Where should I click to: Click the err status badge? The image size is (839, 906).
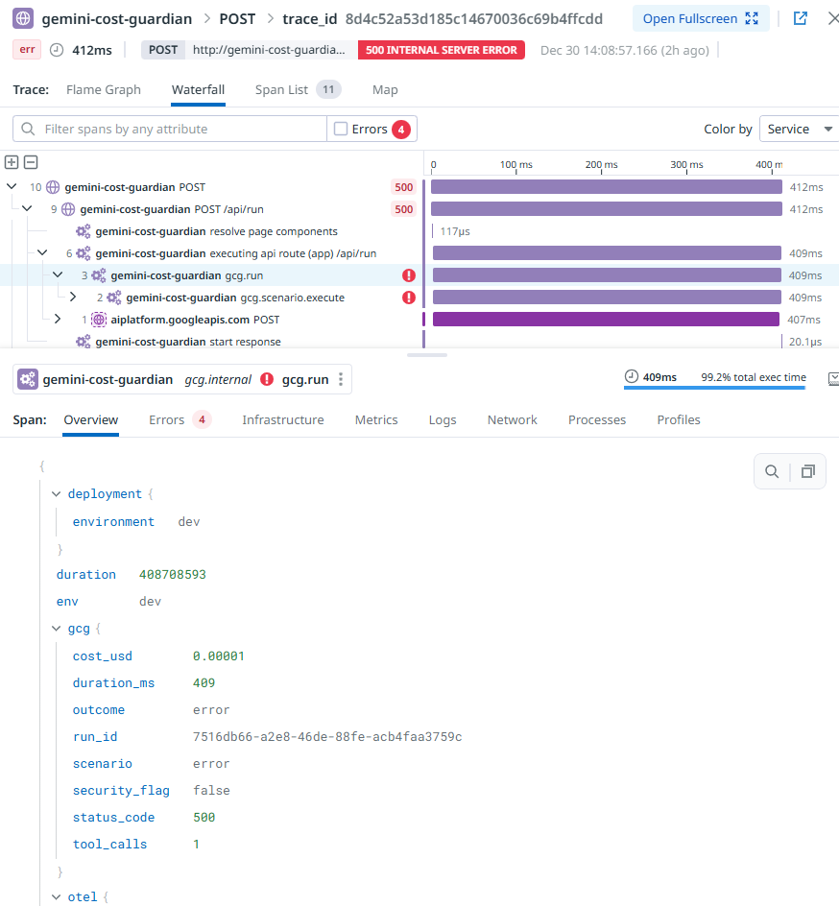tap(27, 50)
